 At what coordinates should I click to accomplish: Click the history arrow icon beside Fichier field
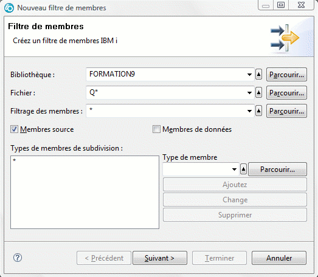pos(258,92)
